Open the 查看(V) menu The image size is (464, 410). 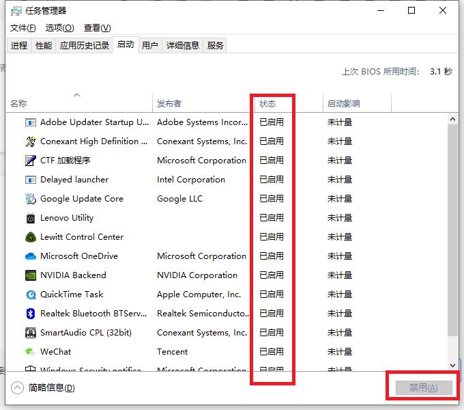(97, 28)
